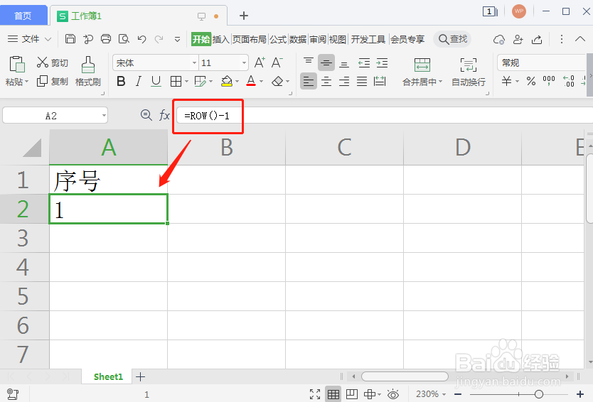Toggle Wrap Text 自动换行
The height and width of the screenshot is (402, 593).
[x=468, y=72]
